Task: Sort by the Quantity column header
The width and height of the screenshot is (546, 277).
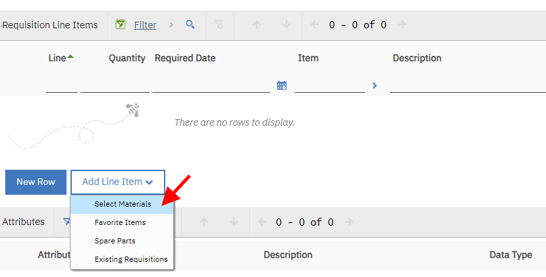Action: pos(126,58)
